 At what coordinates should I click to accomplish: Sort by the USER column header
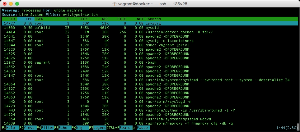pyautogui.click(x=39, y=19)
